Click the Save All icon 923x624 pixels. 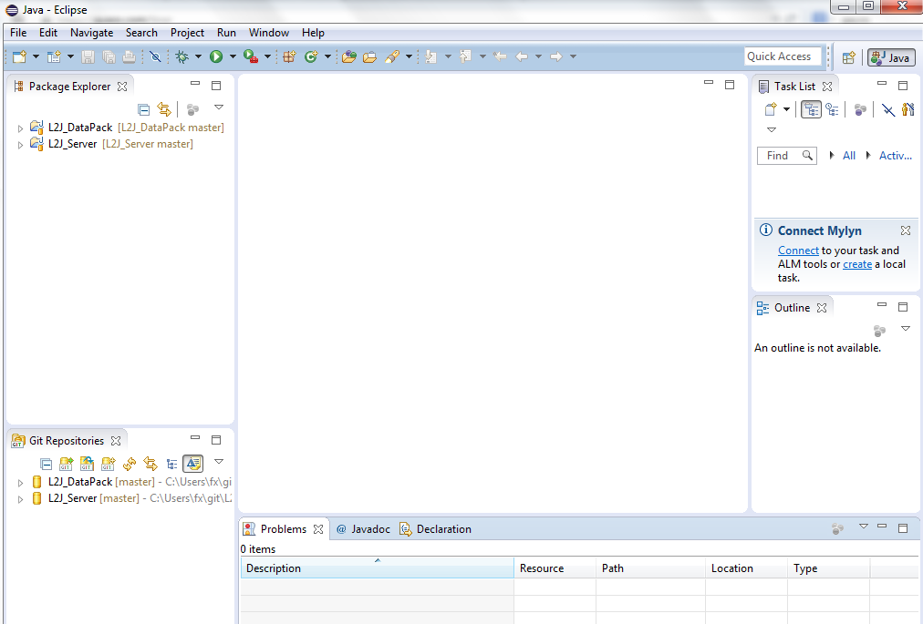(x=109, y=56)
